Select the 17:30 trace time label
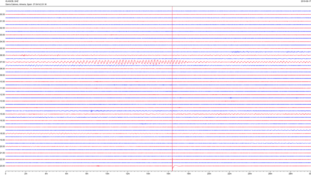Image resolution: width=311 pixels, height=175 pixels. pyautogui.click(x=2, y=127)
